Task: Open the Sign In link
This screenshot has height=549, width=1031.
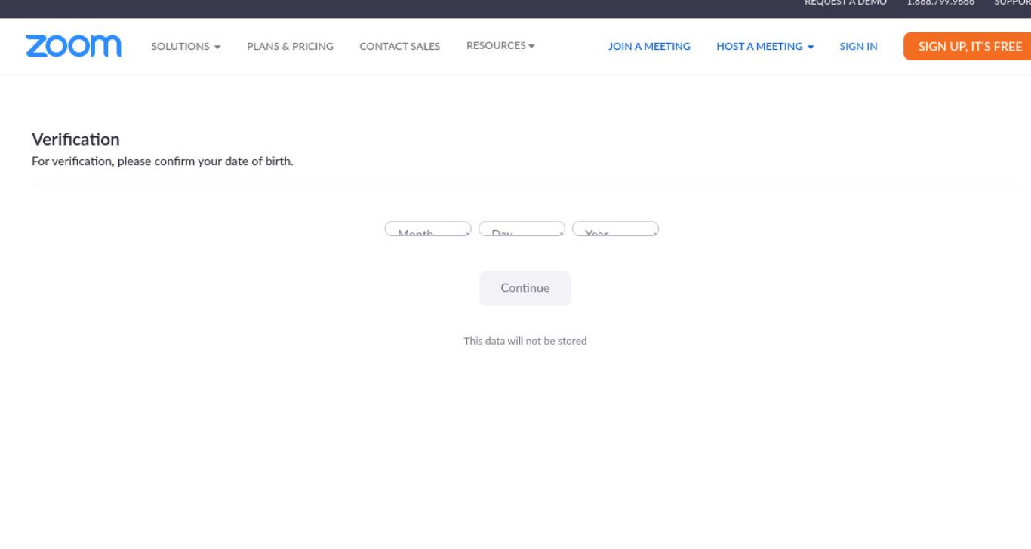Action: point(858,46)
